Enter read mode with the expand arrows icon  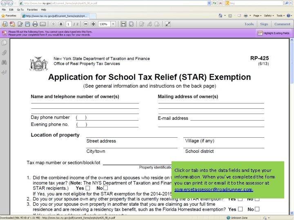coord(168,24)
